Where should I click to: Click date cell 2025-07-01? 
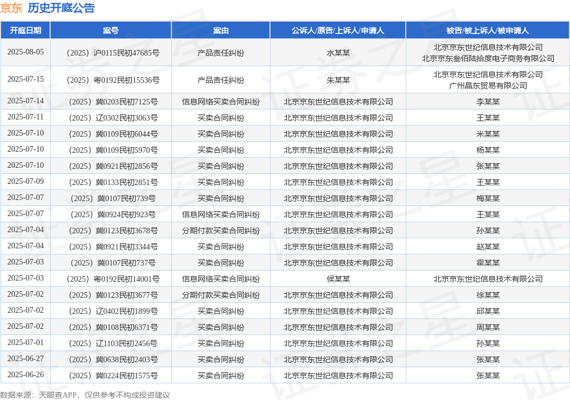tap(26, 342)
